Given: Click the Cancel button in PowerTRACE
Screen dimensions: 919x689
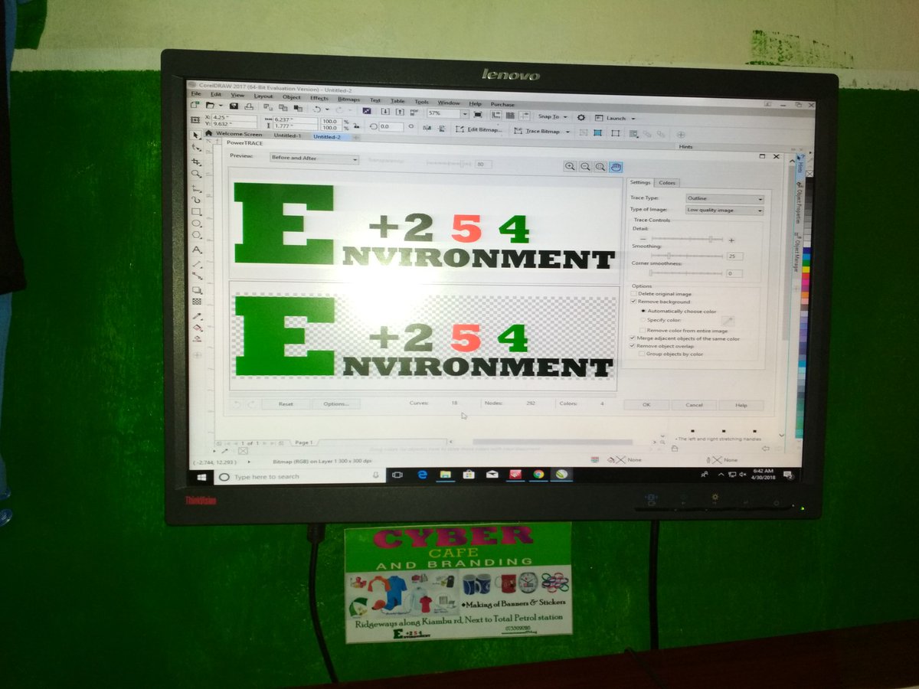Looking at the screenshot, I should click(x=694, y=405).
